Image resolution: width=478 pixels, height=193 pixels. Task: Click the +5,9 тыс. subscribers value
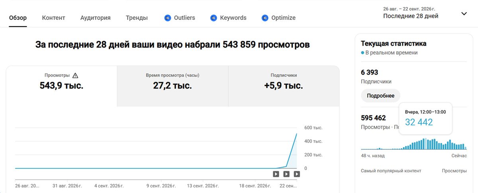click(284, 85)
